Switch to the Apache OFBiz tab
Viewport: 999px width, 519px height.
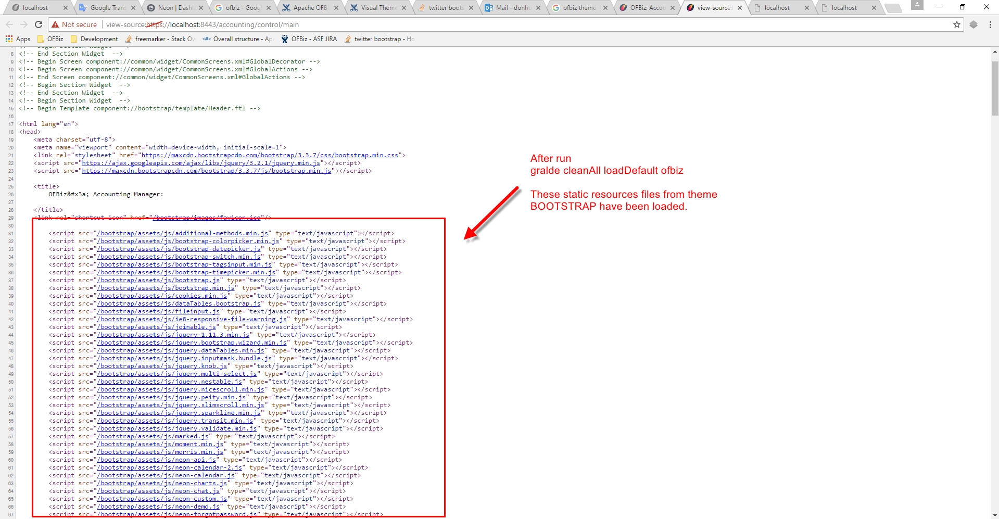point(310,8)
